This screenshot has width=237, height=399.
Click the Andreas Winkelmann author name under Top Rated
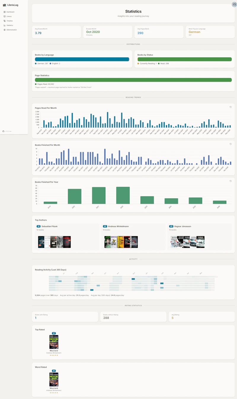(54, 353)
